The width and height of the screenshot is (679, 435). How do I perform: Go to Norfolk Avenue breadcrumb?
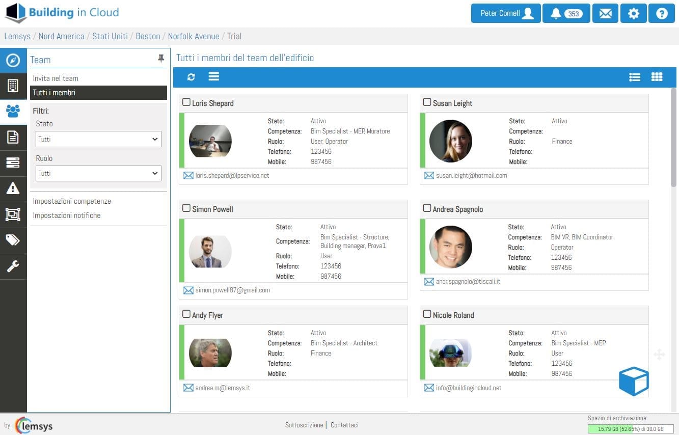coord(194,36)
